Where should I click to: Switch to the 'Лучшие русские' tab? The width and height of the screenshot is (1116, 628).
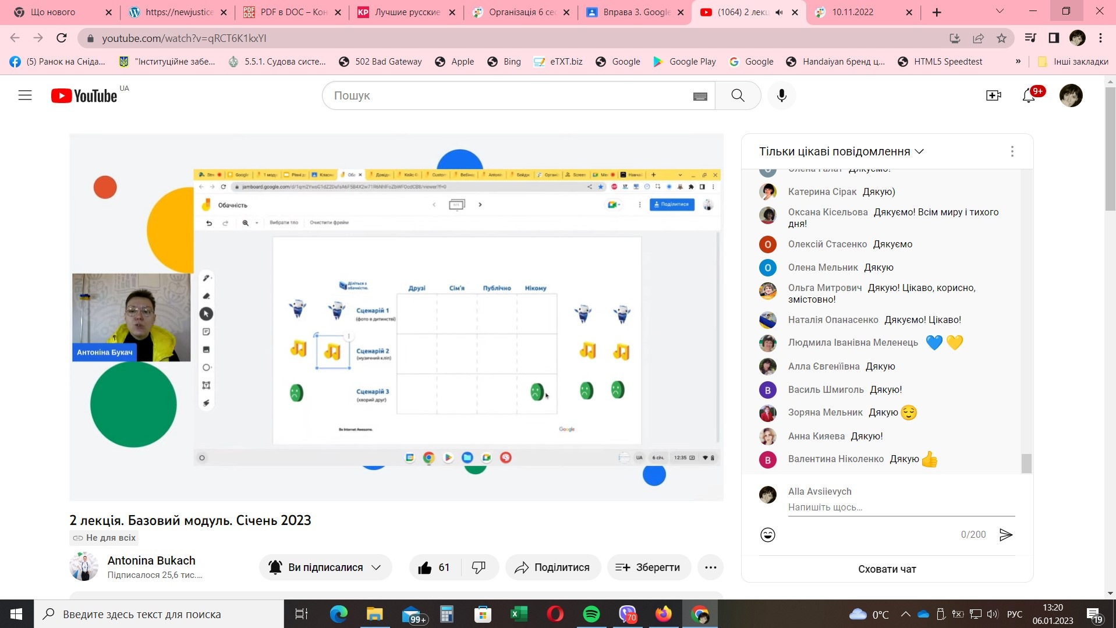pos(407,12)
